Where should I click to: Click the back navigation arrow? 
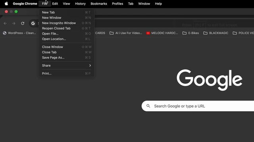click(x=5, y=24)
